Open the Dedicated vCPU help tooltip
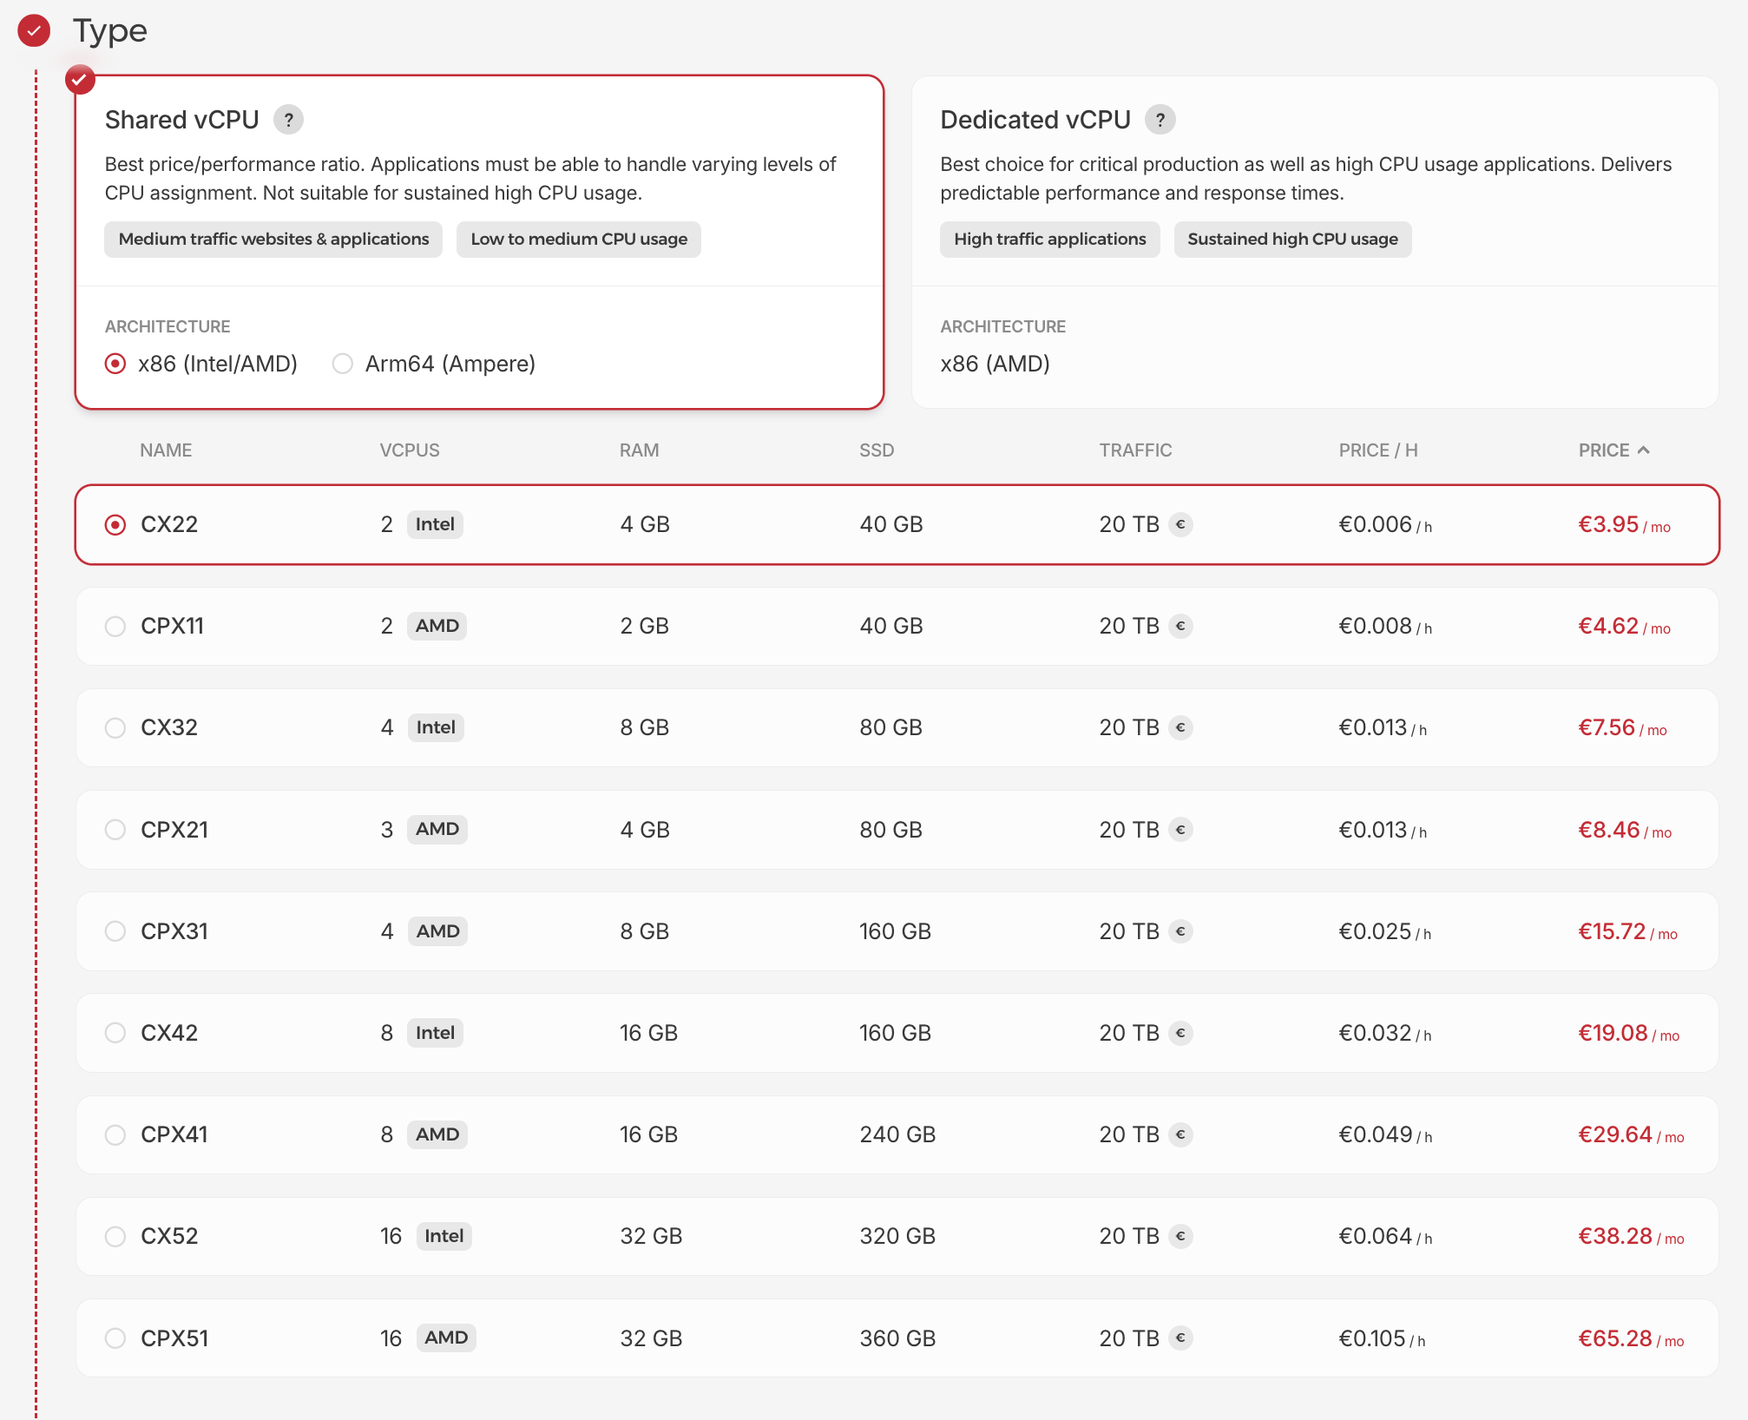This screenshot has width=1748, height=1420. [x=1160, y=120]
